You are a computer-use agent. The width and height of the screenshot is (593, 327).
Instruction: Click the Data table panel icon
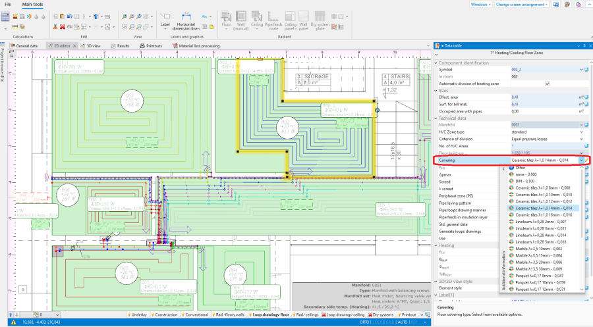[x=438, y=45]
